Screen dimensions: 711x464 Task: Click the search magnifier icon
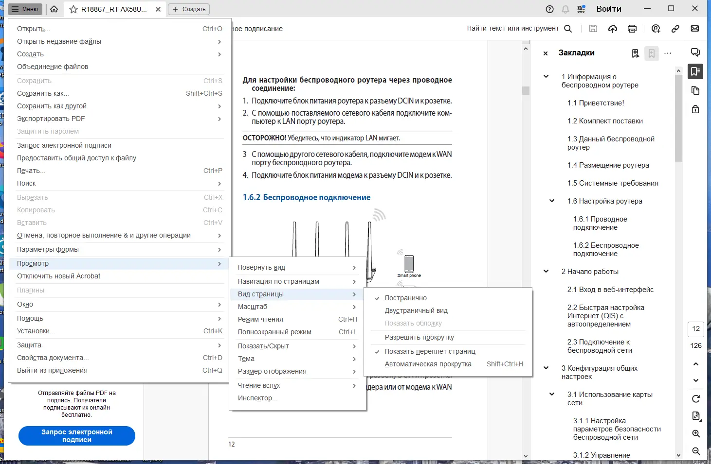(568, 29)
